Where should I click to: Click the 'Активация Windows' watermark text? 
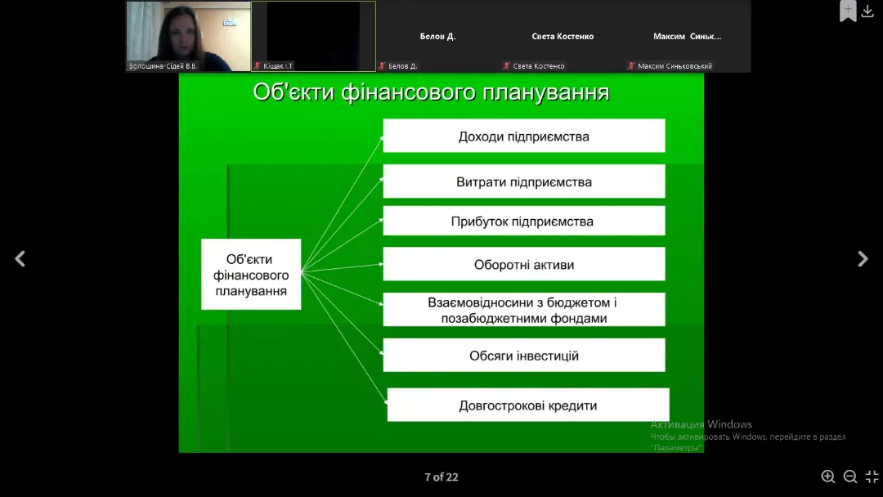tap(701, 424)
